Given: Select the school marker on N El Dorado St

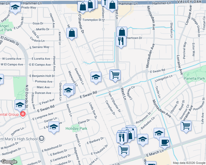Looking at the screenshot, I should [x=20, y=105].
